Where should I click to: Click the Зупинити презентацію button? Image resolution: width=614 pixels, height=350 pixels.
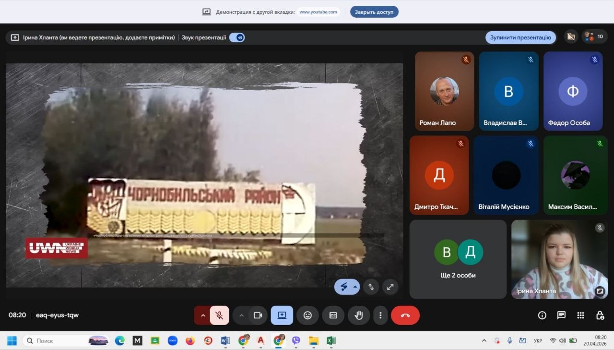coord(520,37)
